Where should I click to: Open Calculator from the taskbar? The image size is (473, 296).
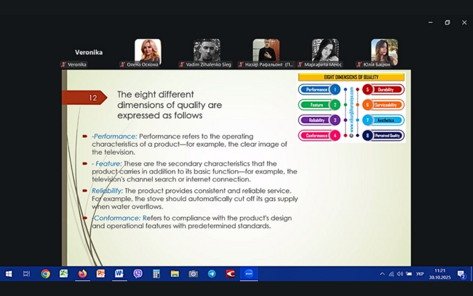[x=156, y=274]
